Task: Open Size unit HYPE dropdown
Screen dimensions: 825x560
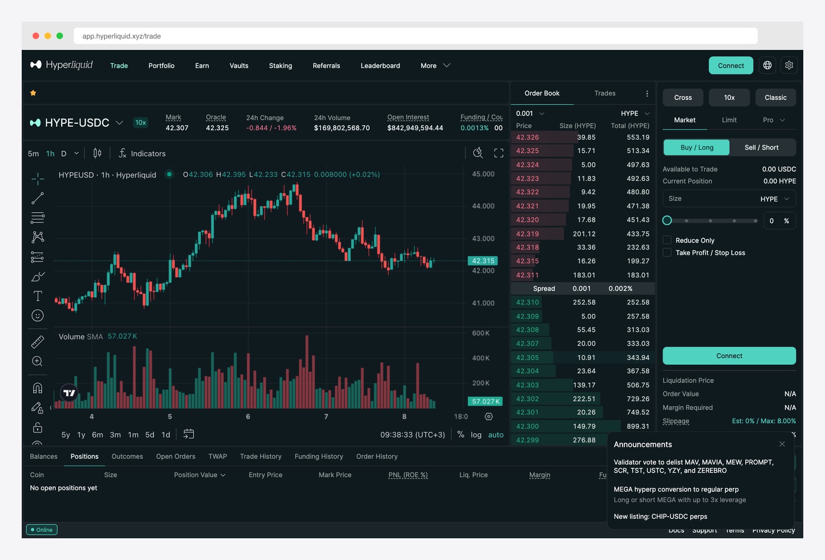Action: (775, 199)
